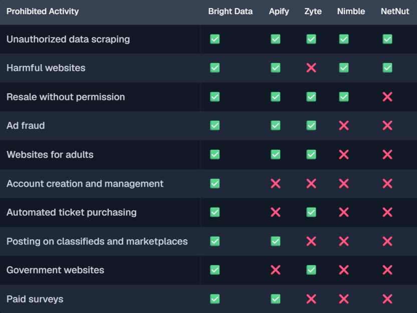The height and width of the screenshot is (313, 417).
Task: Select the Bright Data column header
Action: pos(231,11)
